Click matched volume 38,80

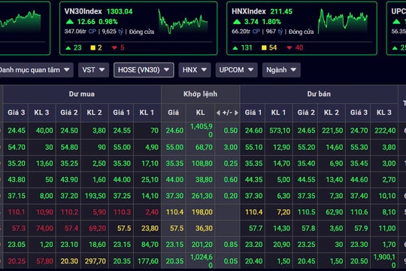tap(204, 180)
